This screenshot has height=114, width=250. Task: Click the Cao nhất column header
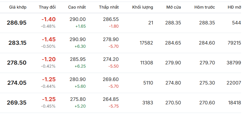[77, 7]
